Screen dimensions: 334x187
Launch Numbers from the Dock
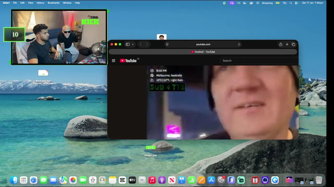[192, 180]
